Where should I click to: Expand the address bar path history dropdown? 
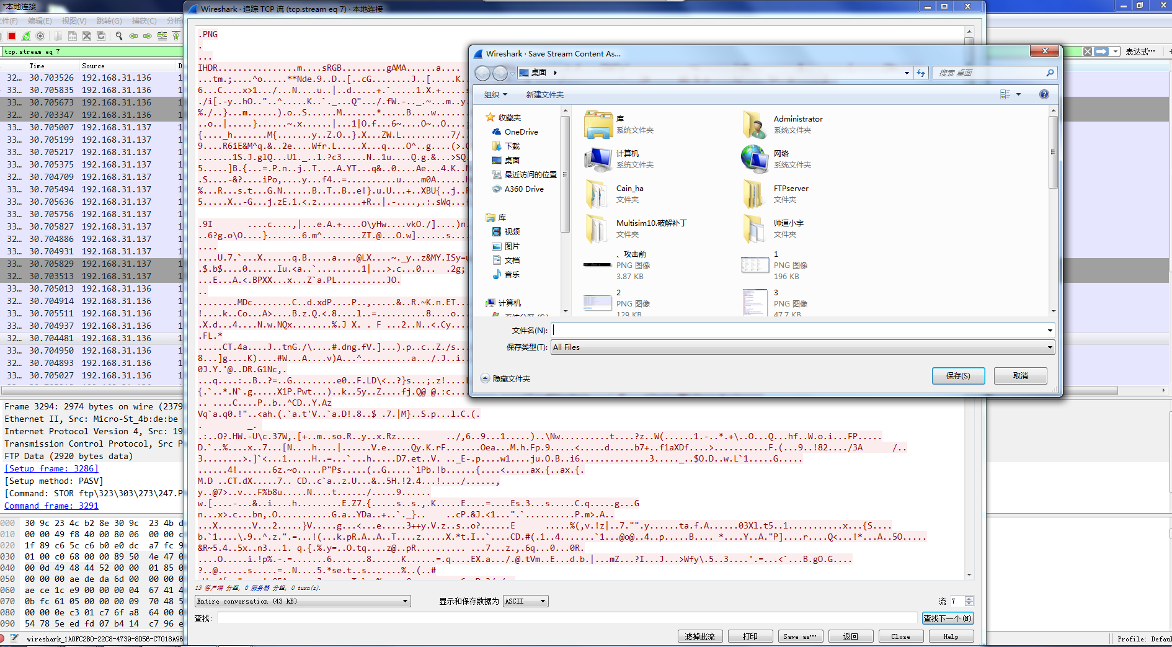click(x=907, y=73)
